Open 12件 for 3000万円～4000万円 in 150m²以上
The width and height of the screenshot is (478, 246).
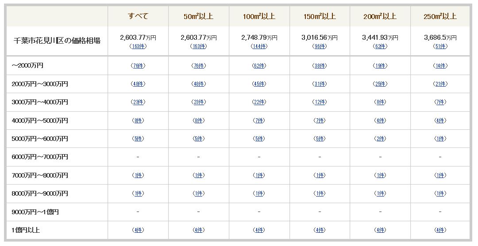pyautogui.click(x=320, y=102)
